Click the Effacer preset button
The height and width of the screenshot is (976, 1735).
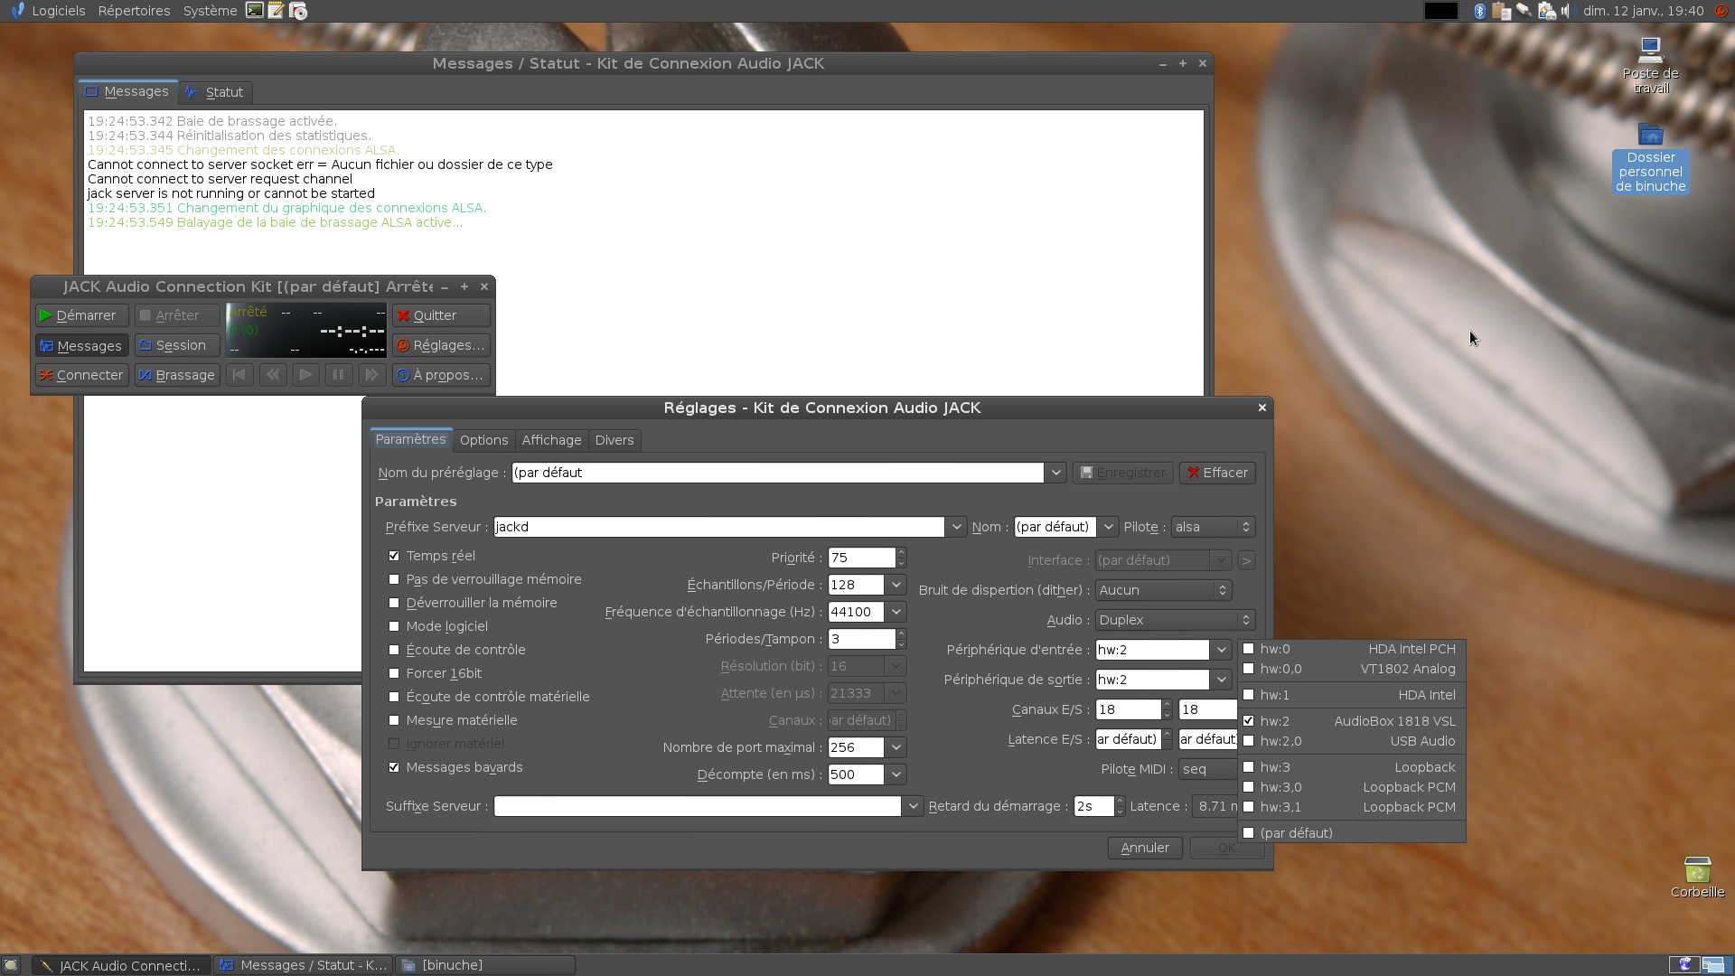pyautogui.click(x=1216, y=473)
